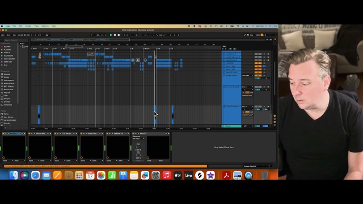Screen dimensions: 363x204
Task: Open Music app from the Dock
Action: [x=167, y=175]
